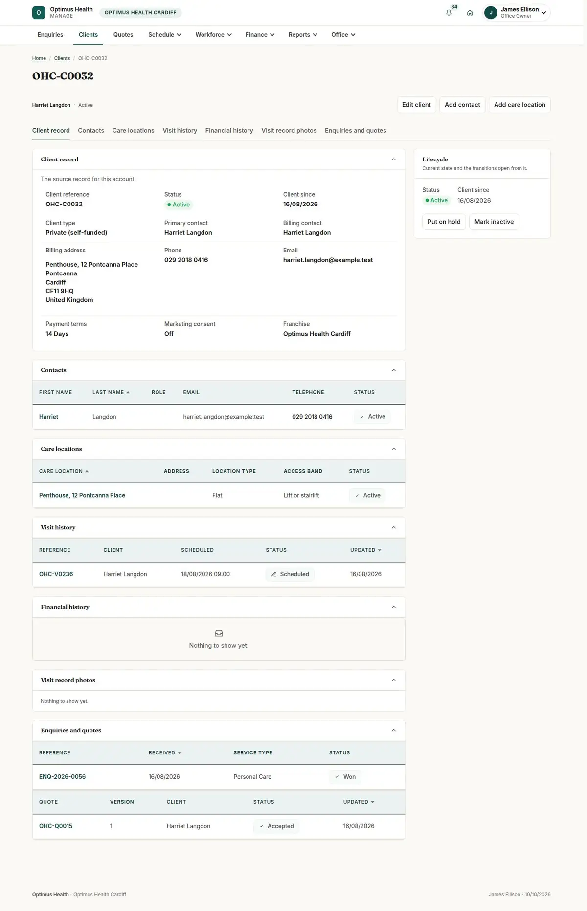
Task: Collapse the Client record panel
Action: pos(393,159)
